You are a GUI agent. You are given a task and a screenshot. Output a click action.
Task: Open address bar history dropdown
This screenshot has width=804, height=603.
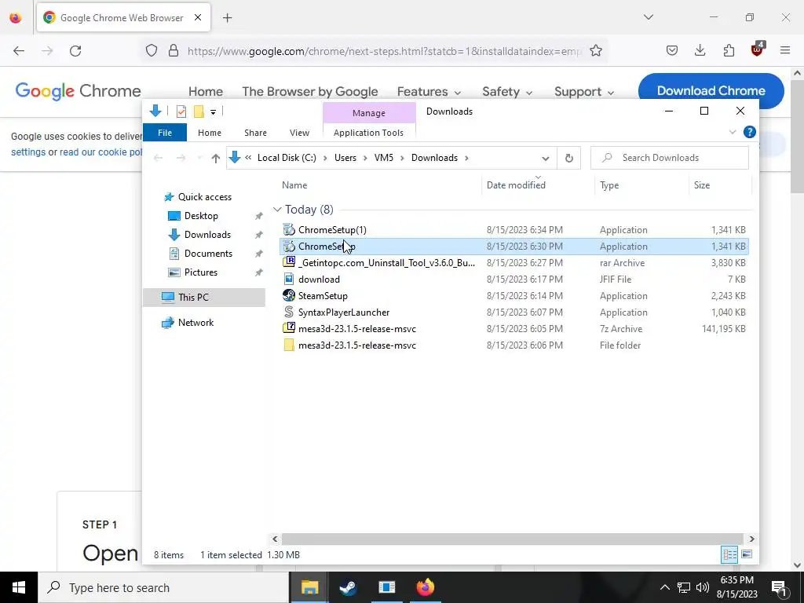pyautogui.click(x=546, y=158)
